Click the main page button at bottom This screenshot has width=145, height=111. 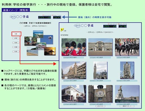tap(100, 106)
